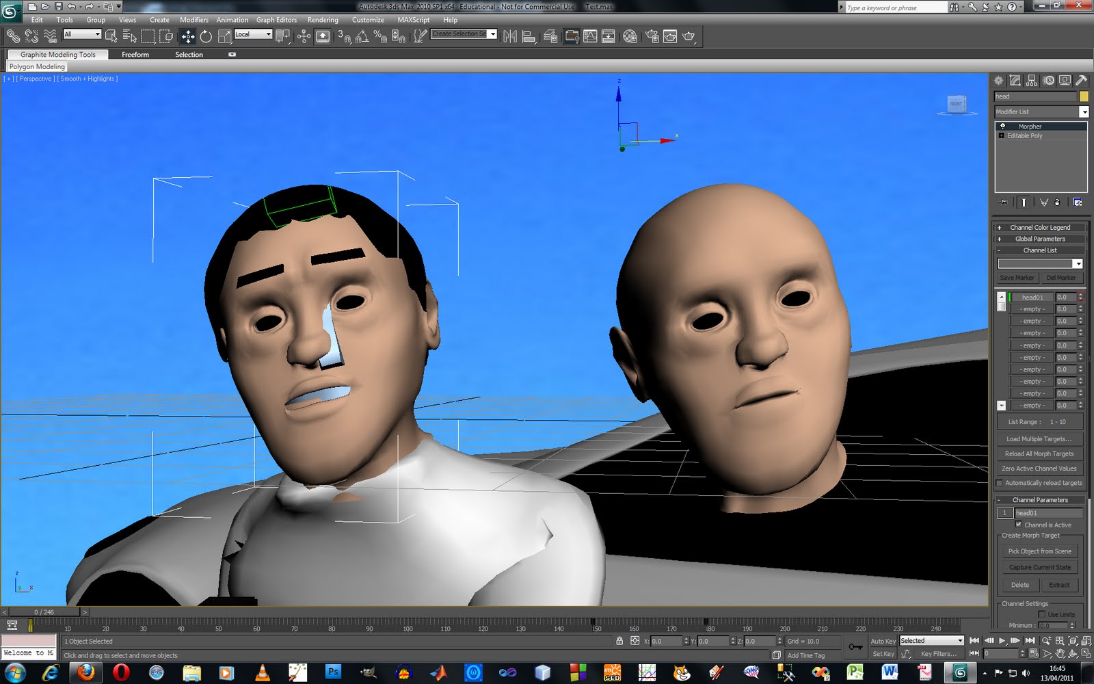Image resolution: width=1094 pixels, height=684 pixels.
Task: Remove modifier using trash icon below modifier stack
Action: coord(1058,202)
